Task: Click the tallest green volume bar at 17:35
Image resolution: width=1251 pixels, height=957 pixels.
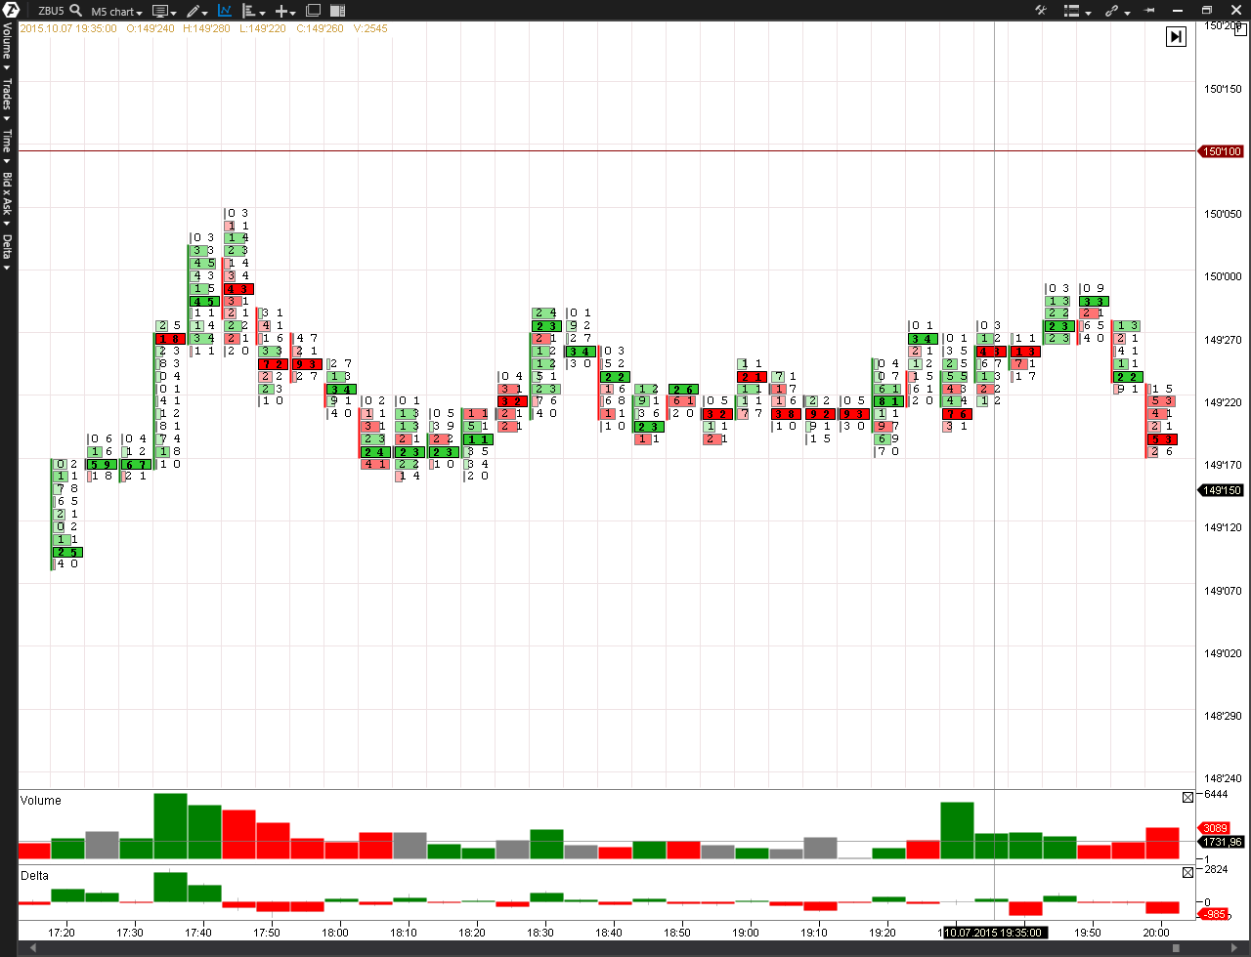Action: coord(170,826)
